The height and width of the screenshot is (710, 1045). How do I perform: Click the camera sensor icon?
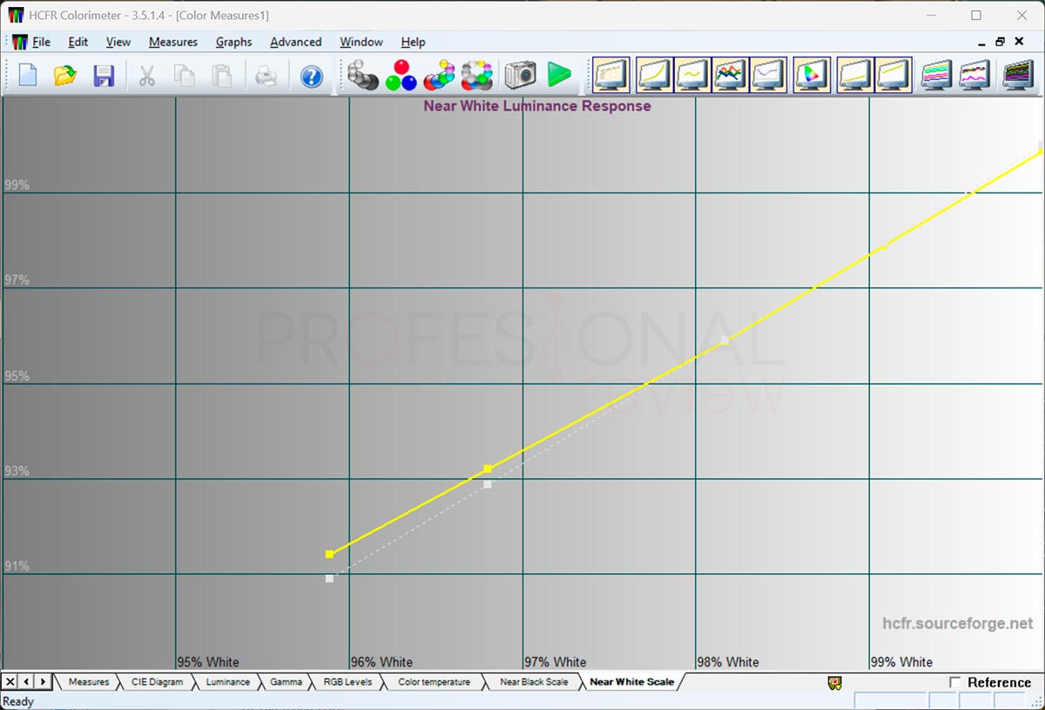(521, 75)
